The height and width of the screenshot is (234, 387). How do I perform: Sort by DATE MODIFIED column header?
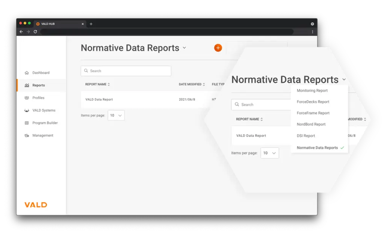pos(192,85)
